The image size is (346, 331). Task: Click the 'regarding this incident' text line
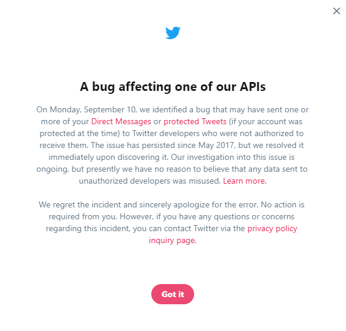click(x=88, y=229)
